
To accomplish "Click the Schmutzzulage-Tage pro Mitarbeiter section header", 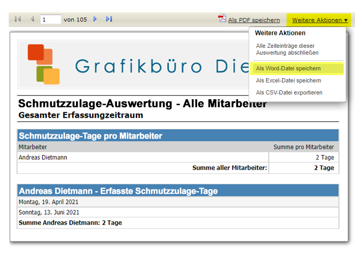I will [178, 135].
